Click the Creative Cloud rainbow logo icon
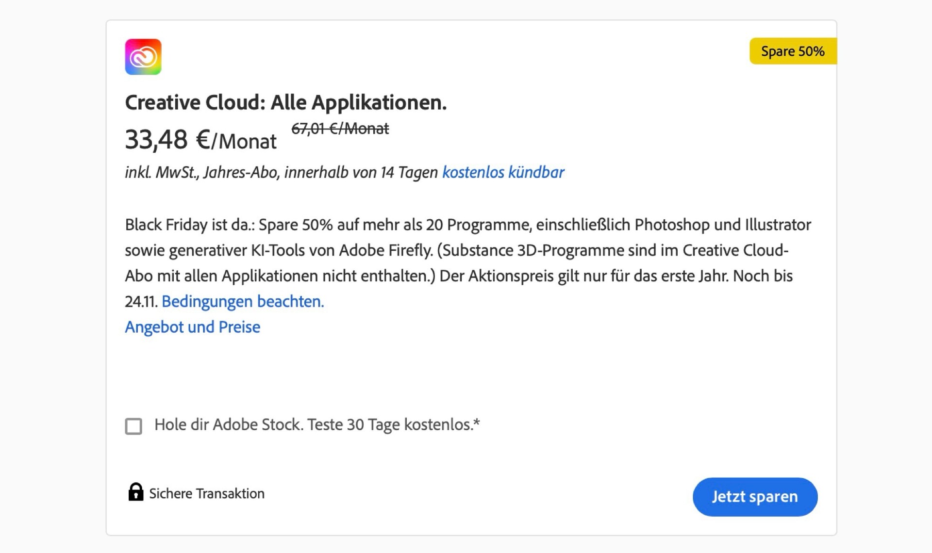 pos(143,57)
